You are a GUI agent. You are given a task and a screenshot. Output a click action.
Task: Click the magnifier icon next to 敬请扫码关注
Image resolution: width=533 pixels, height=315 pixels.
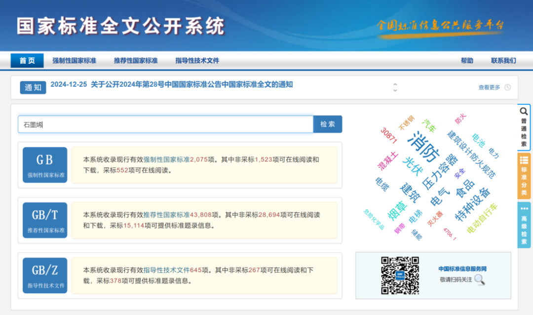(479, 280)
